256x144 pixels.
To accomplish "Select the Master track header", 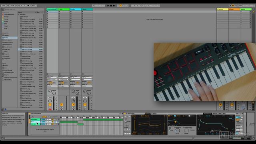I will 246,9.
